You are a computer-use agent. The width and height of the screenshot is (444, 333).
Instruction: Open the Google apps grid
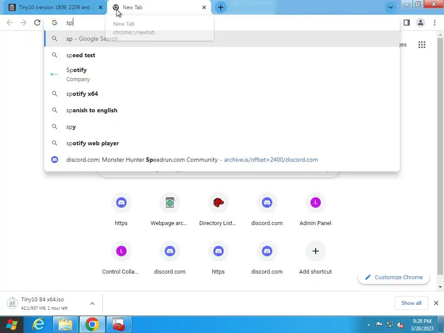421,45
